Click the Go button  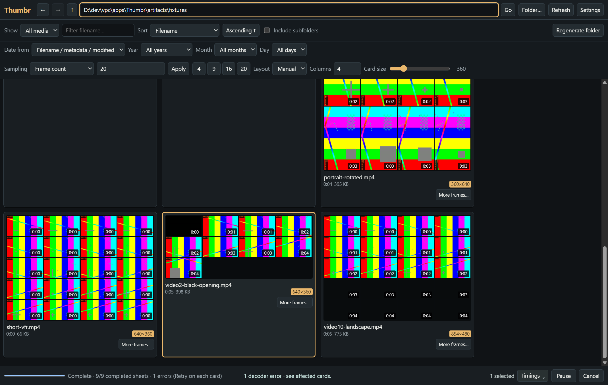(x=508, y=10)
